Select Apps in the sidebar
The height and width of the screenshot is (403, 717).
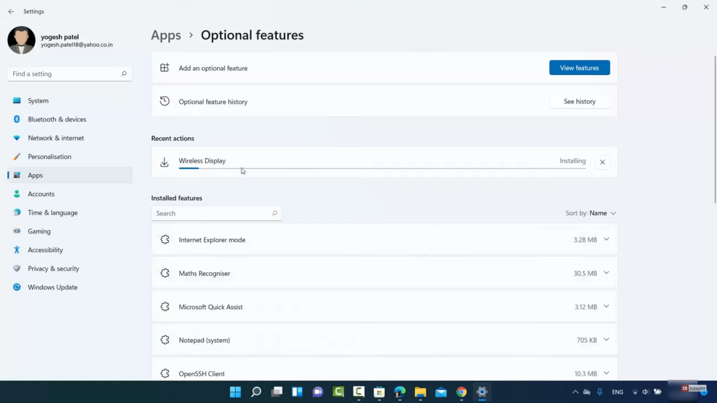[x=70, y=175]
